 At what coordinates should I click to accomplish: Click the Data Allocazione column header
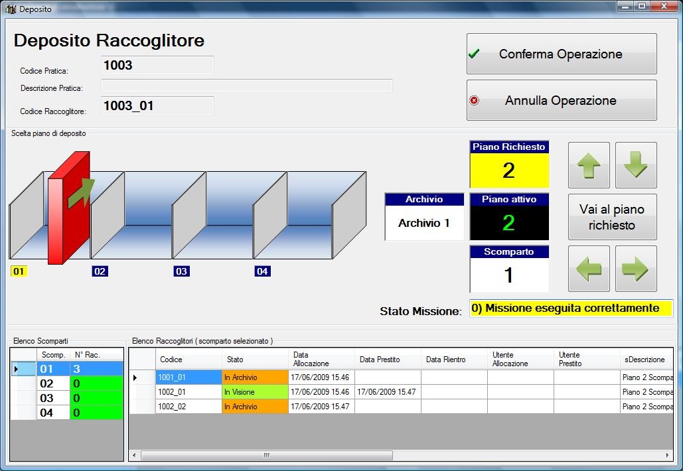pyautogui.click(x=321, y=359)
